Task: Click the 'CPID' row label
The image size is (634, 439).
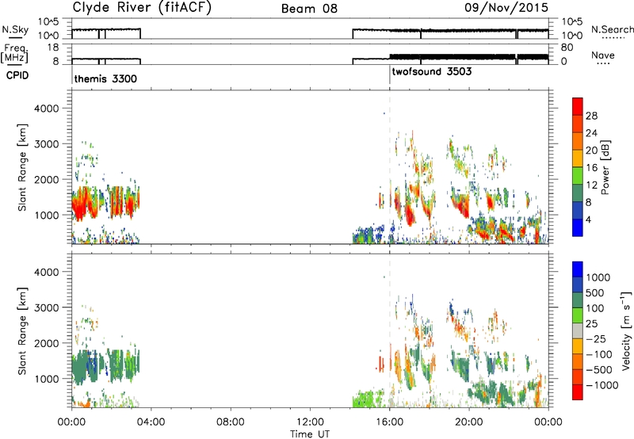Action: tap(17, 75)
